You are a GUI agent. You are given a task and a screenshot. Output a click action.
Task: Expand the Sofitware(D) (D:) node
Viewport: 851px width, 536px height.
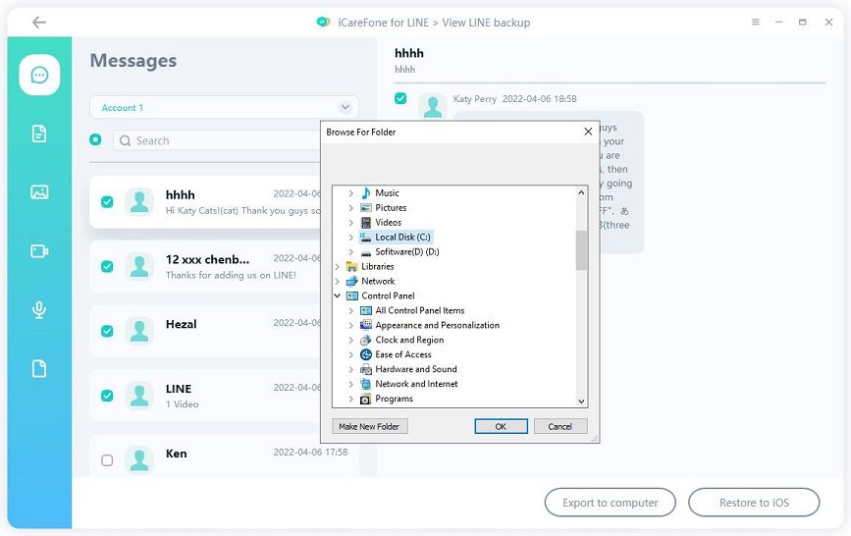tap(350, 251)
